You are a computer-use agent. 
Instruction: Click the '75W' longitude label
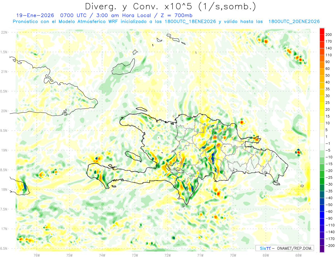(x=70, y=255)
